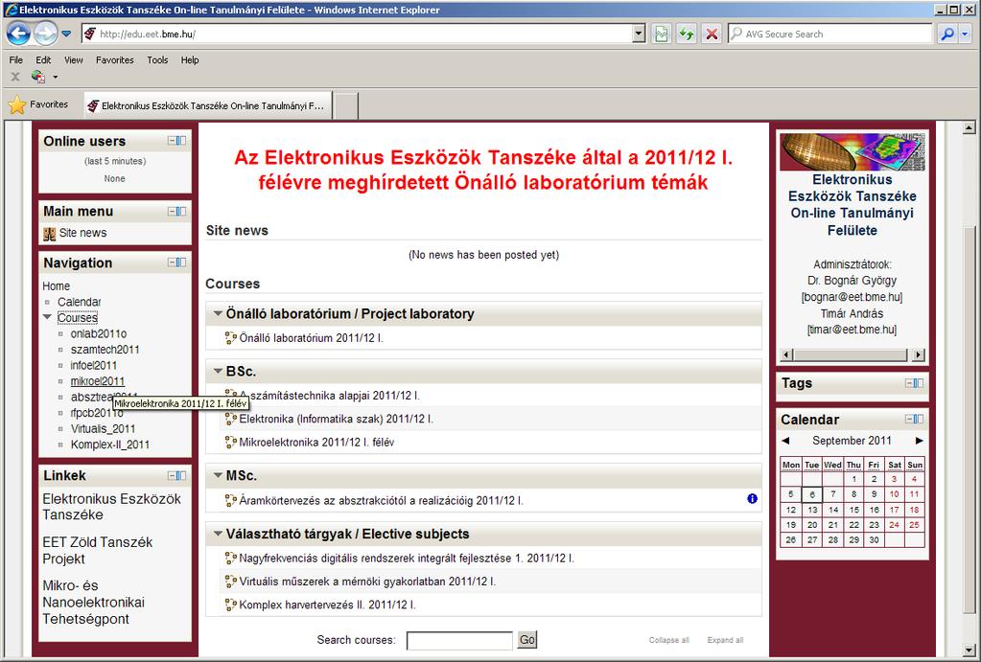Image resolution: width=981 pixels, height=662 pixels.
Task: Open Favorites via the yellow star icon
Action: coord(17,104)
